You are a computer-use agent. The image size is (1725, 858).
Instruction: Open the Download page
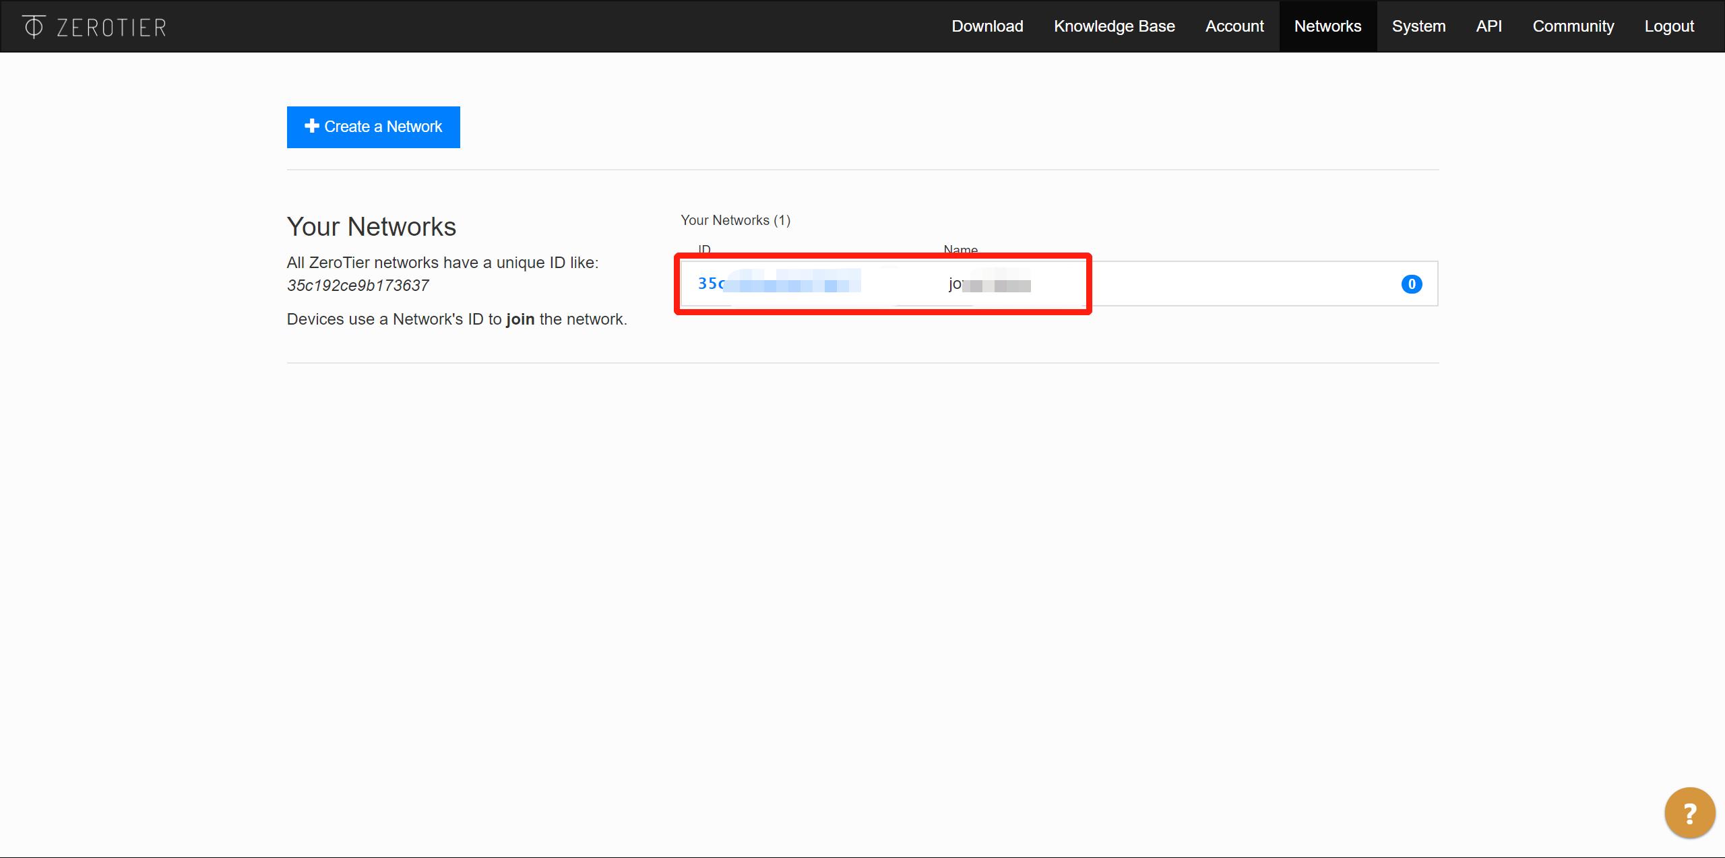[987, 26]
